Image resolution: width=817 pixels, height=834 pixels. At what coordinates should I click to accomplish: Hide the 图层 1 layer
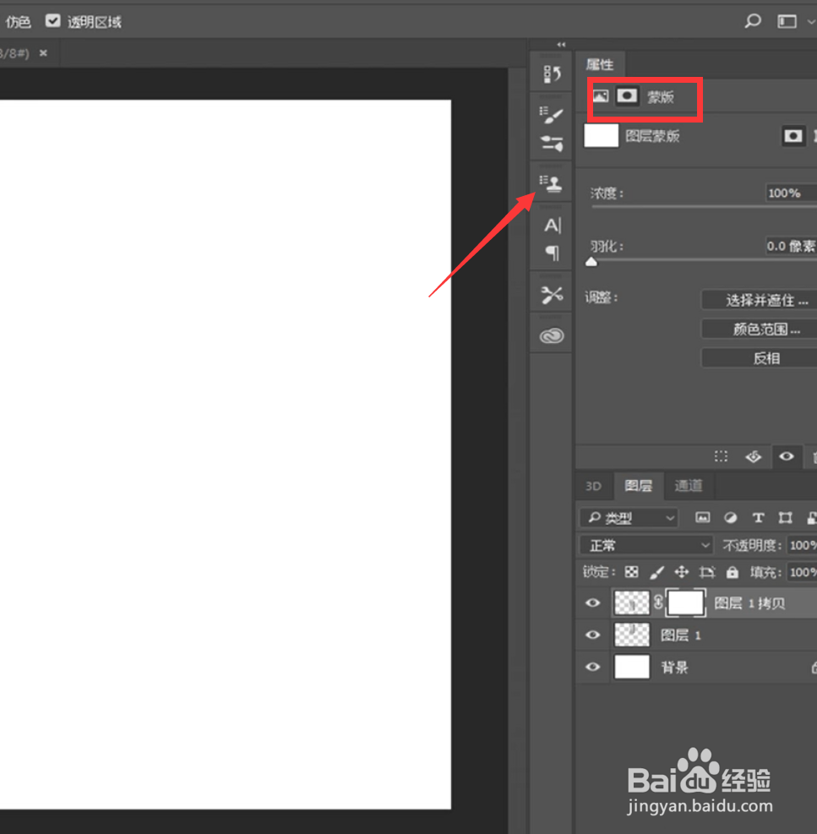point(592,635)
